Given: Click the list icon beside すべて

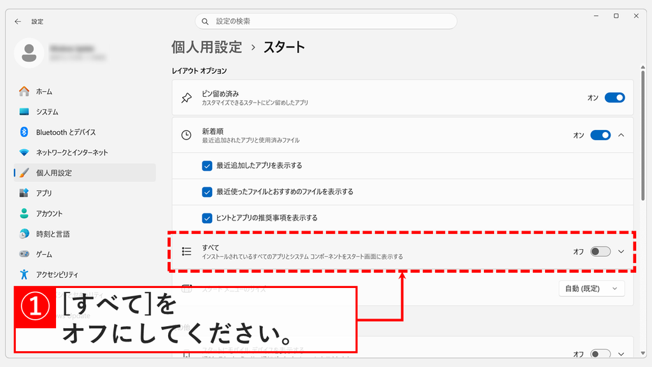Looking at the screenshot, I should [187, 251].
